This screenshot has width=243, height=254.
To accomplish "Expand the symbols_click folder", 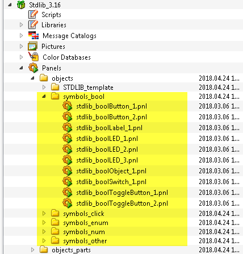I will coord(44,214).
